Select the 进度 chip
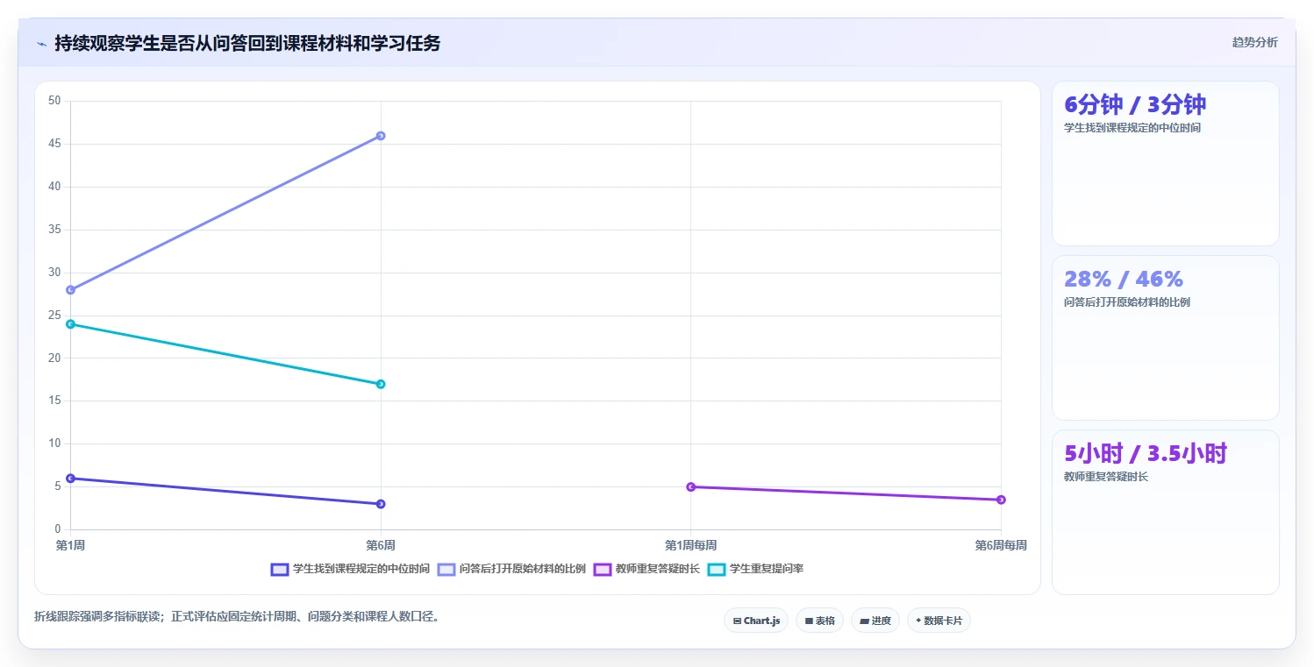The image size is (1314, 667). tap(875, 621)
